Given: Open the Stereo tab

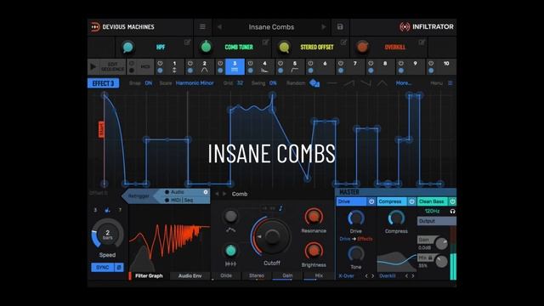Looking at the screenshot, I should 257,275.
